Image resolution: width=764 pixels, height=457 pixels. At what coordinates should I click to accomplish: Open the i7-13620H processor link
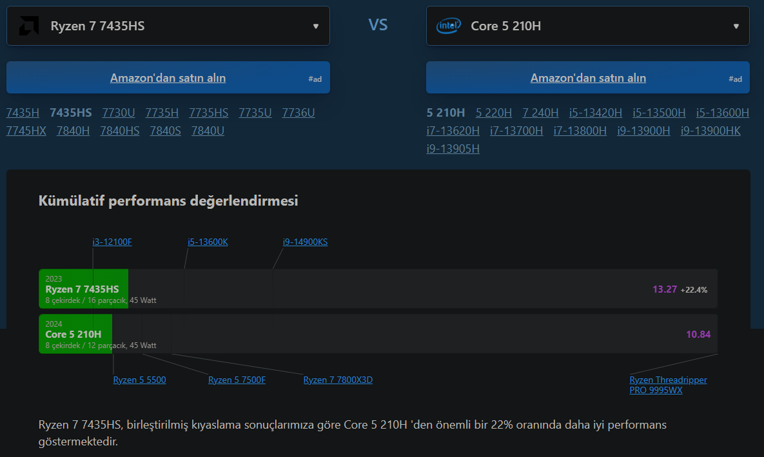pos(453,131)
